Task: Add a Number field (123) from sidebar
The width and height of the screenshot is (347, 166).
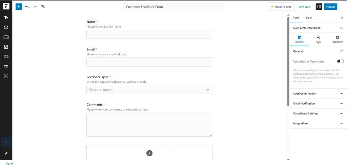Action: point(6,56)
